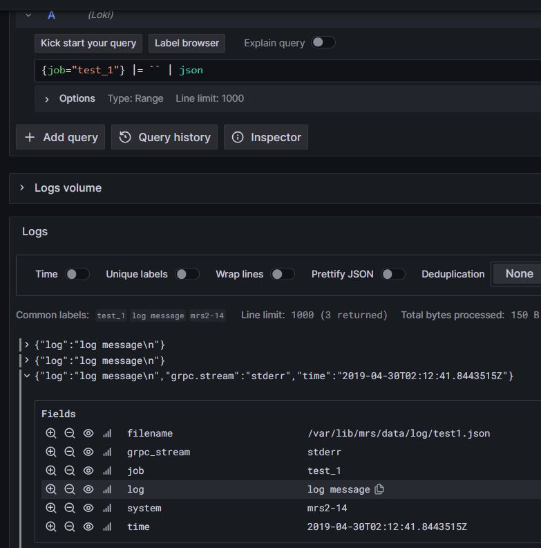Filter for value on grpc_stream row
Viewport: 541px width, 548px height.
click(x=51, y=452)
